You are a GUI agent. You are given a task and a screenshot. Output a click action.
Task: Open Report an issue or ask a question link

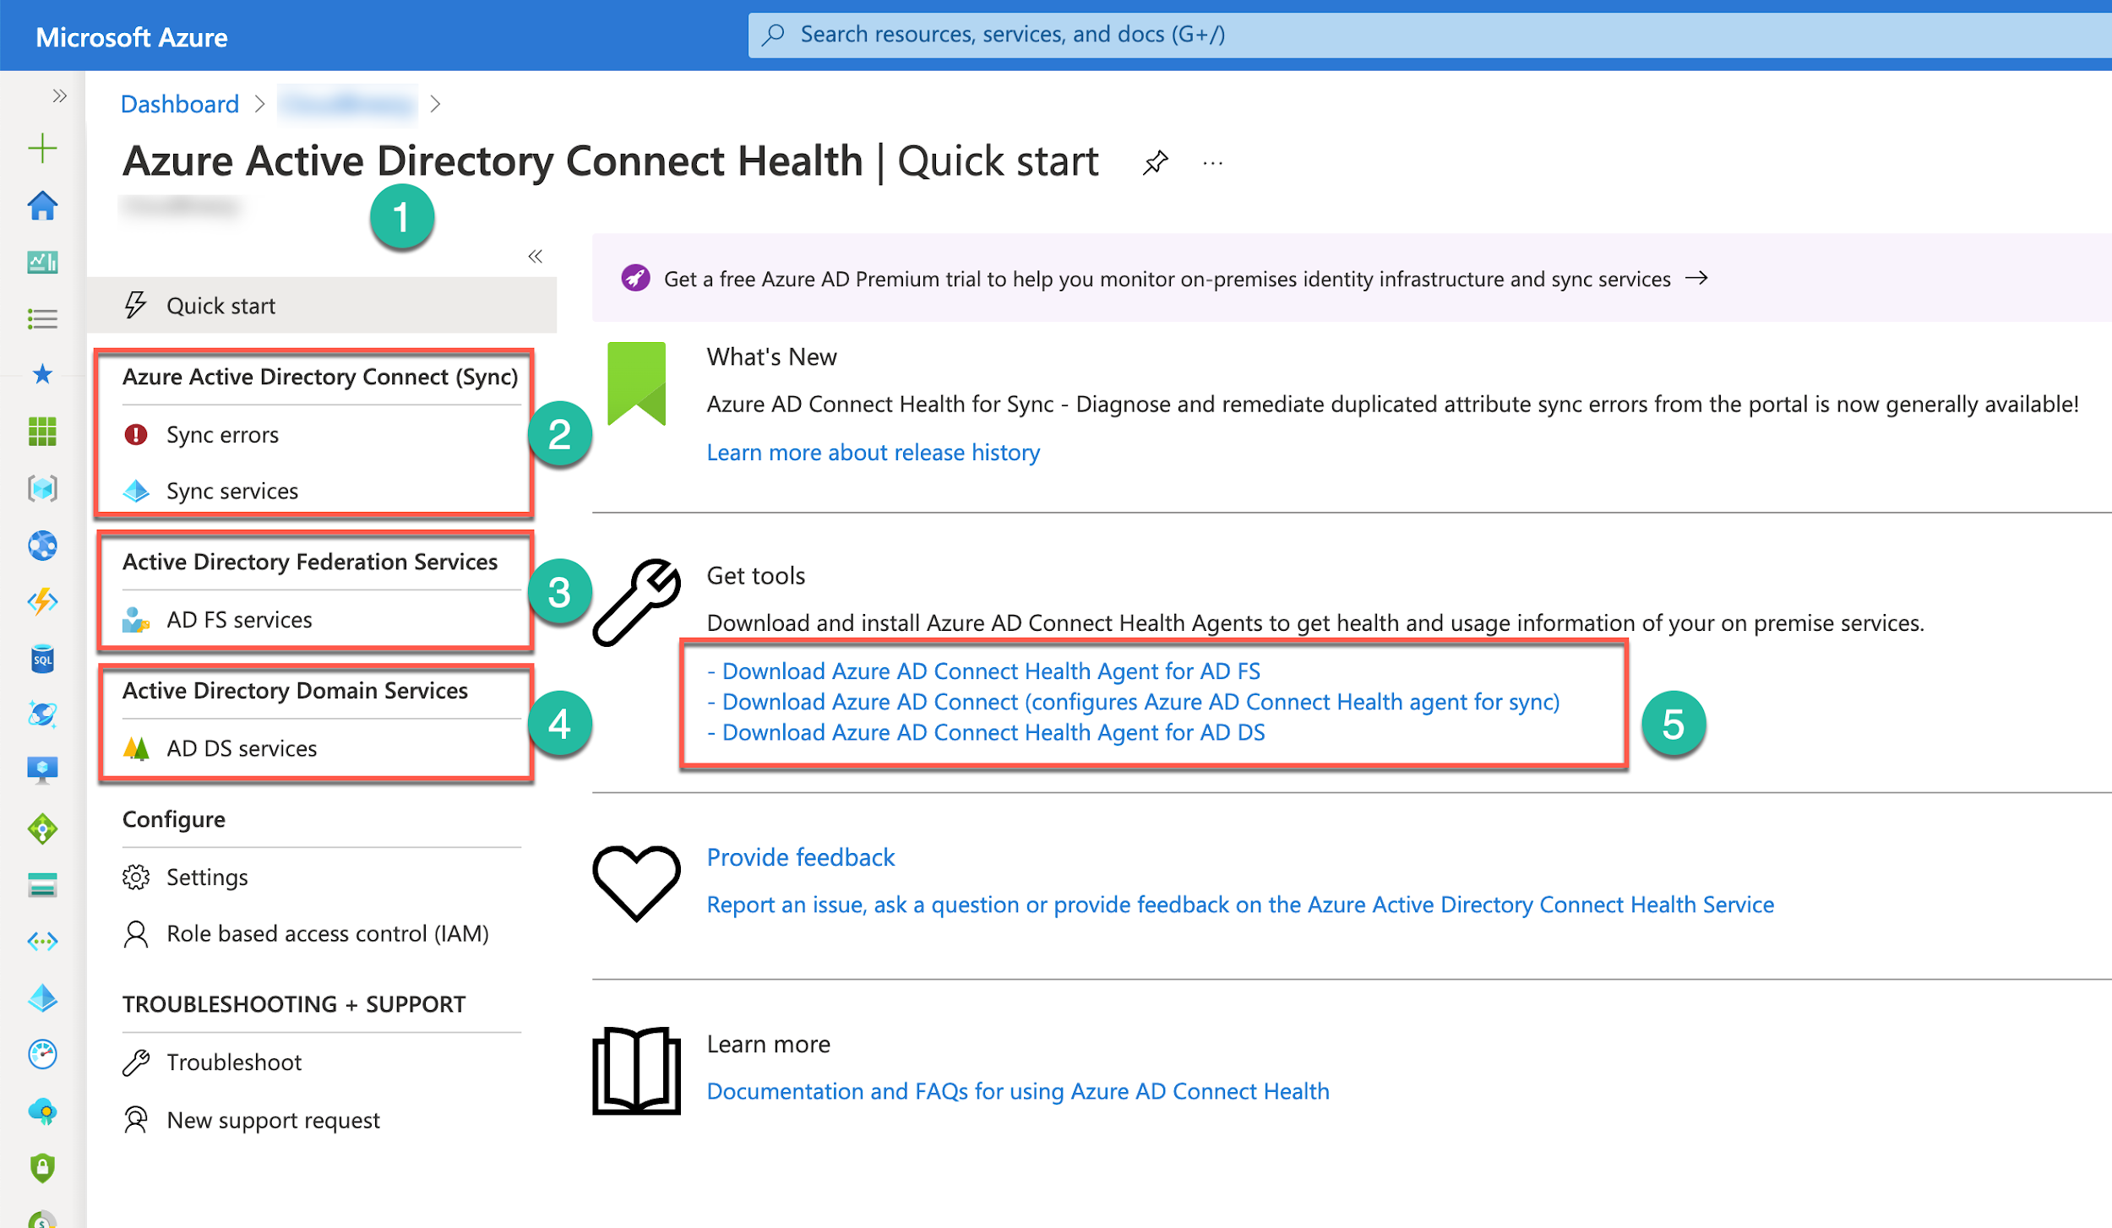pos(1240,905)
